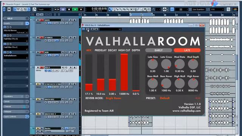Image resolution: width=242 pixels, height=136 pixels.
Task: Select the Range Selection tool
Action: 114,9
